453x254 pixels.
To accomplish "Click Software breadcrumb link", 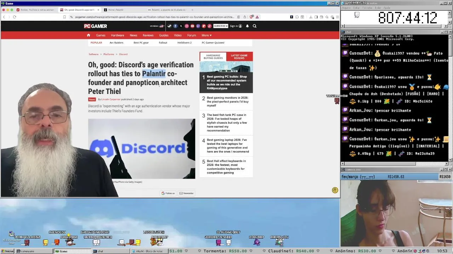I will click(93, 54).
